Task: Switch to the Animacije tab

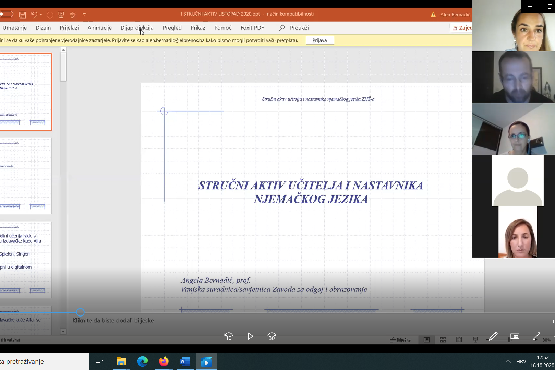Action: 99,28
